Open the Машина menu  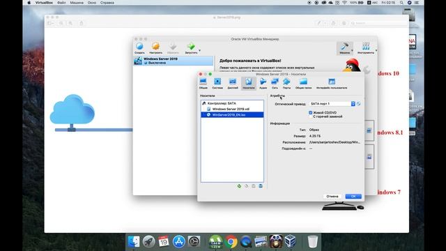77,3
